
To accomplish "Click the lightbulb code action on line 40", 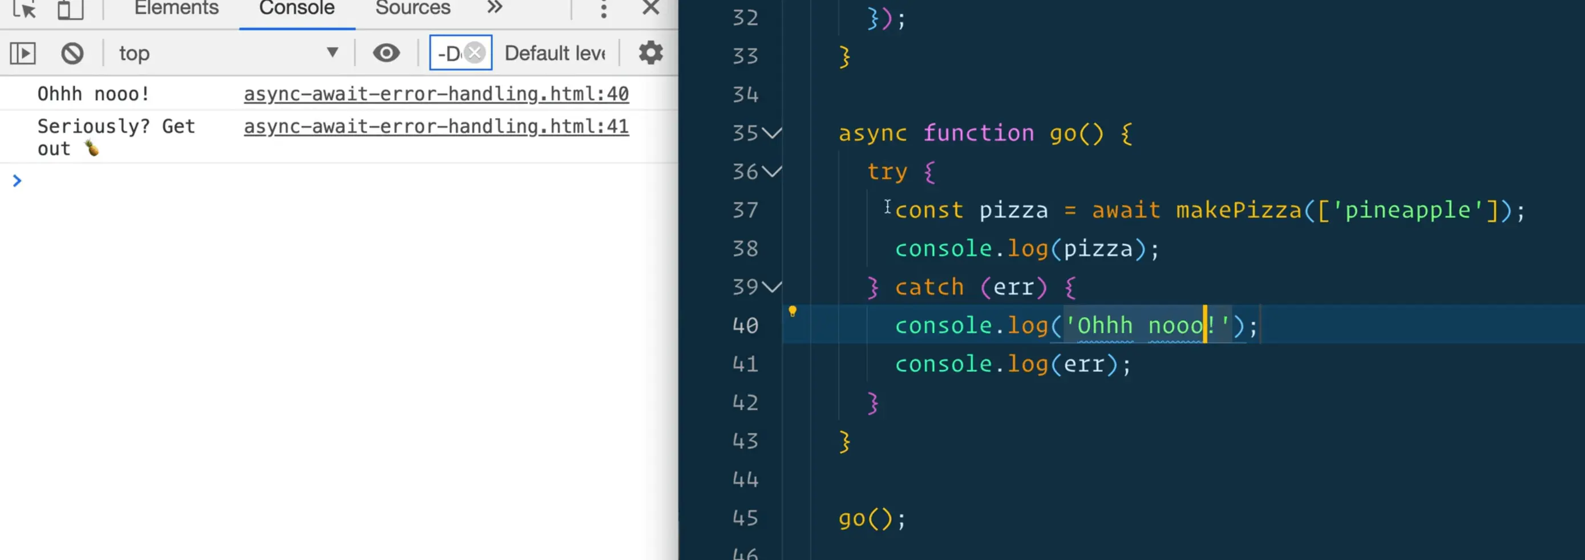I will pos(792,310).
